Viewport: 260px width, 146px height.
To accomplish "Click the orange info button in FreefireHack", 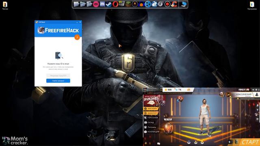I will pos(77,37).
